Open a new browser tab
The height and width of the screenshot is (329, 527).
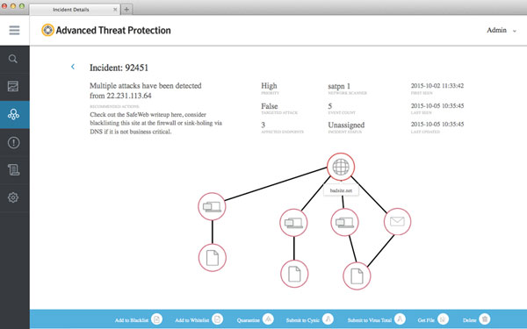[126, 10]
